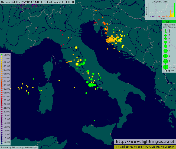
Task: Select the 10:00 label in the time legend
Action: 7,59
